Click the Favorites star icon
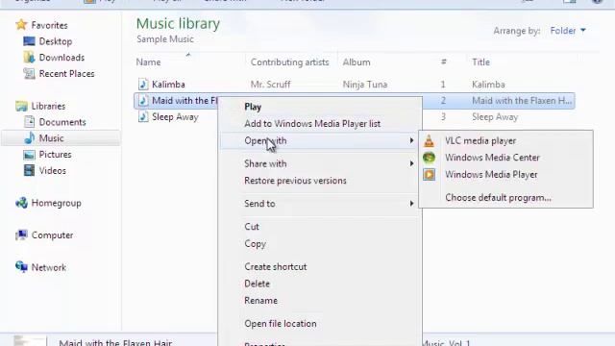 tap(21, 25)
